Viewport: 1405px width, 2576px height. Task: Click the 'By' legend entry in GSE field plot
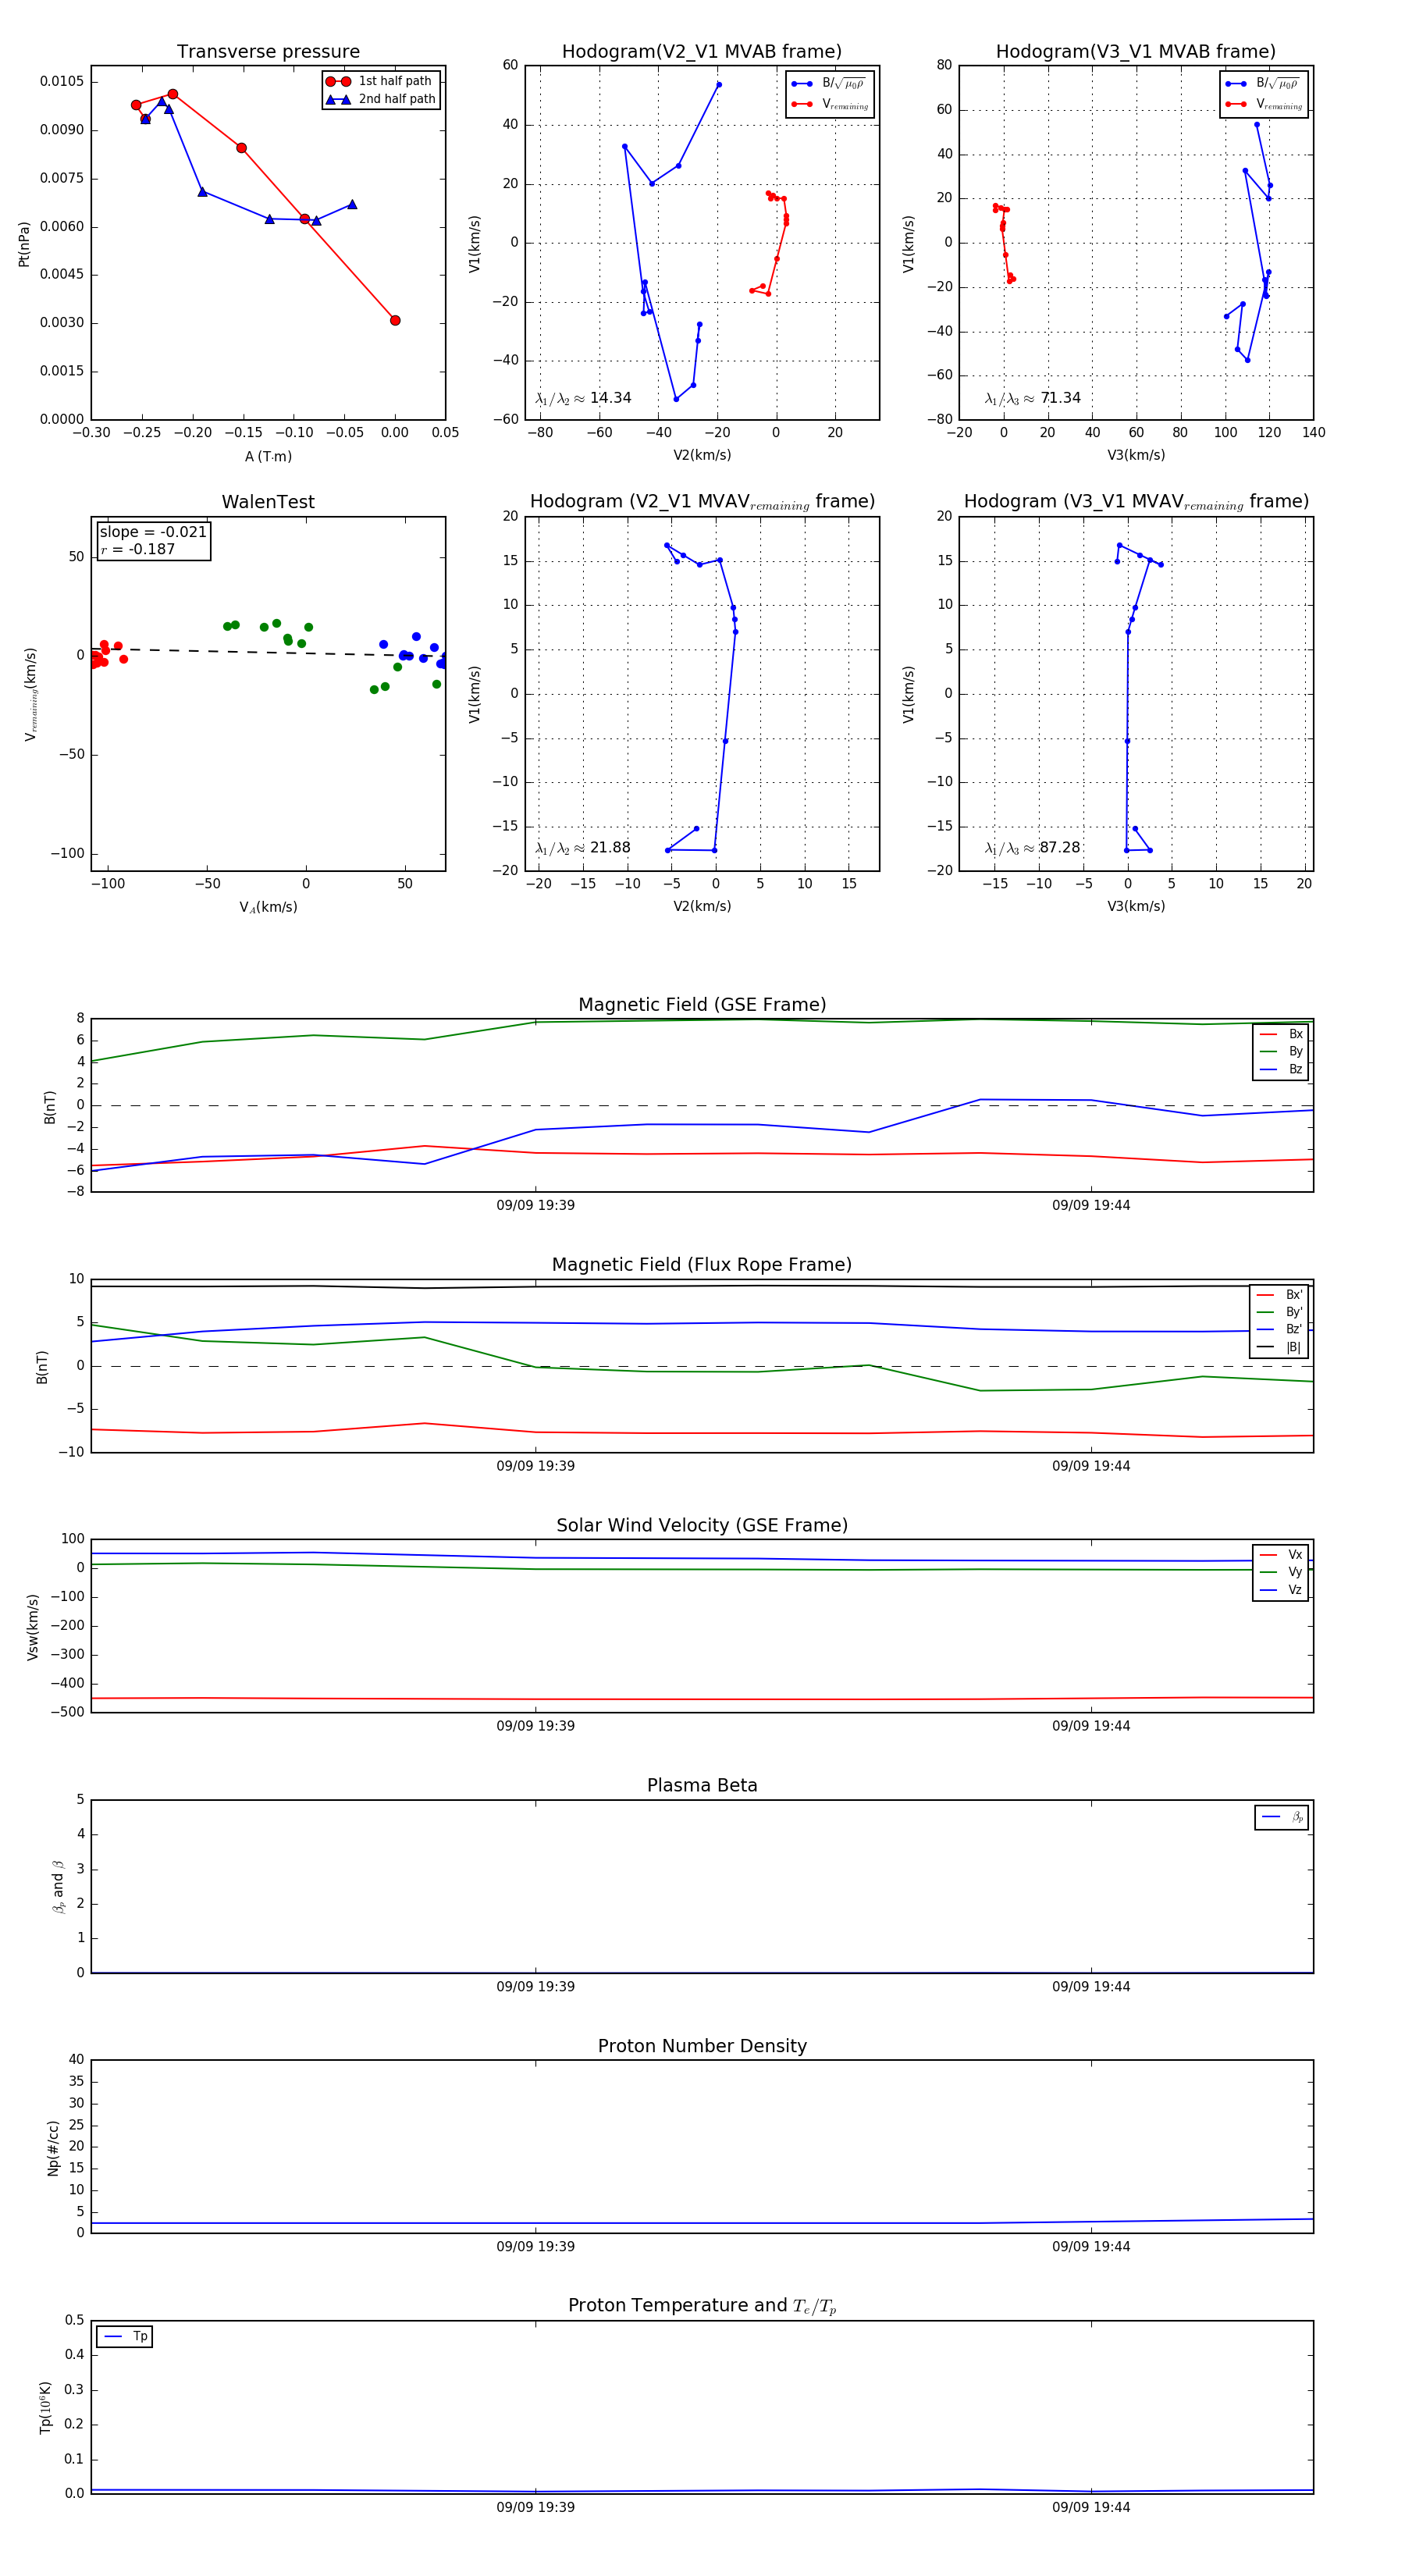(x=1281, y=1051)
